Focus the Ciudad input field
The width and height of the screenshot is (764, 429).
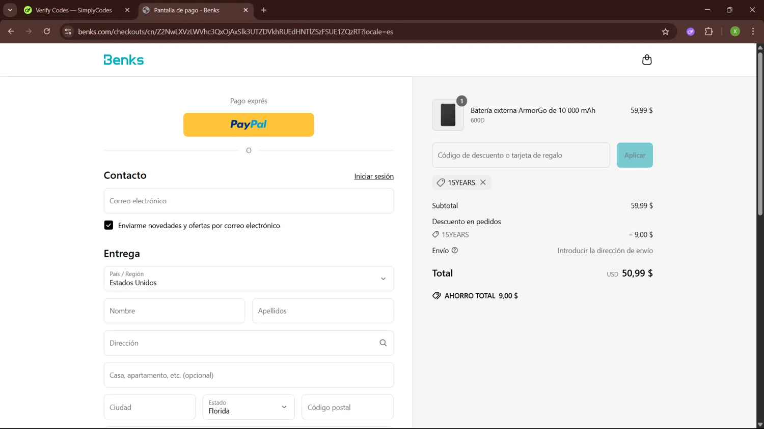click(x=150, y=407)
